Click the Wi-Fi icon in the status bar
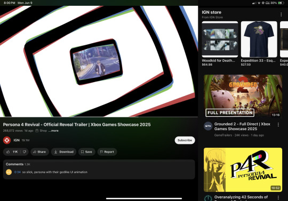Image resolution: width=288 pixels, height=201 pixels. pos(259,3)
